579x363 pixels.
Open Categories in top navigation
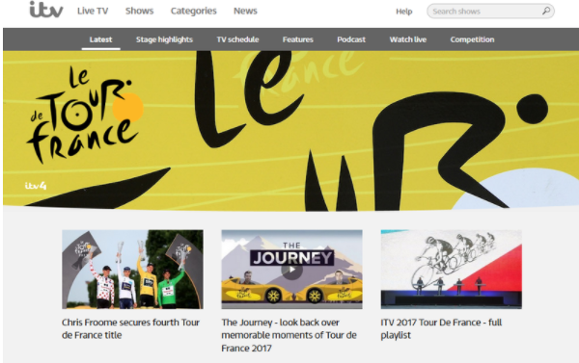coord(194,11)
